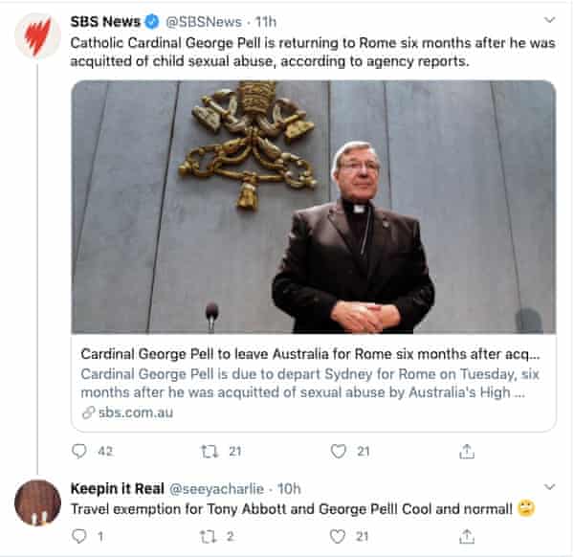574x557 pixels.
Task: Open SBS News tweet options chevron
Action: [549, 19]
